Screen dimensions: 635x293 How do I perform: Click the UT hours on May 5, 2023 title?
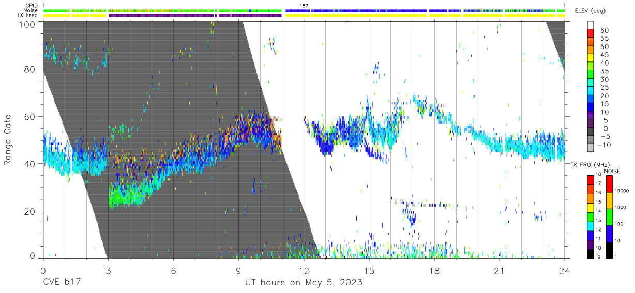(x=304, y=283)
